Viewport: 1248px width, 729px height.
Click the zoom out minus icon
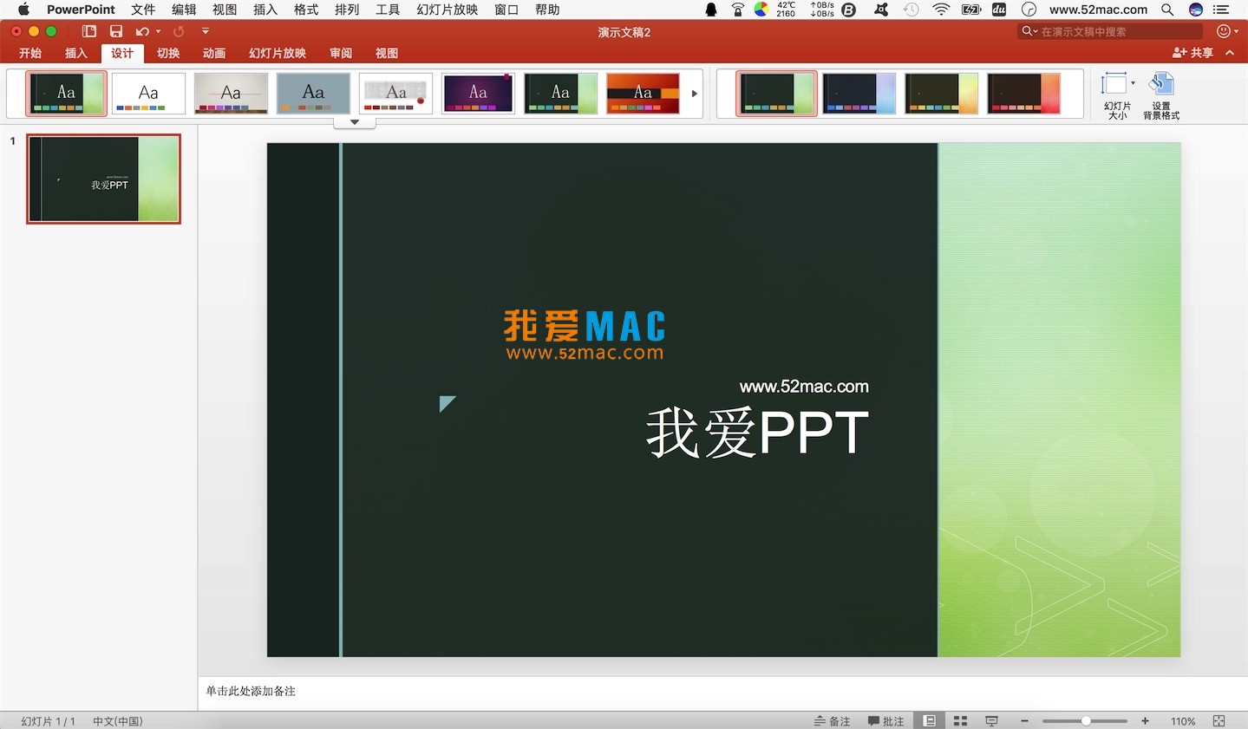pos(1024,721)
